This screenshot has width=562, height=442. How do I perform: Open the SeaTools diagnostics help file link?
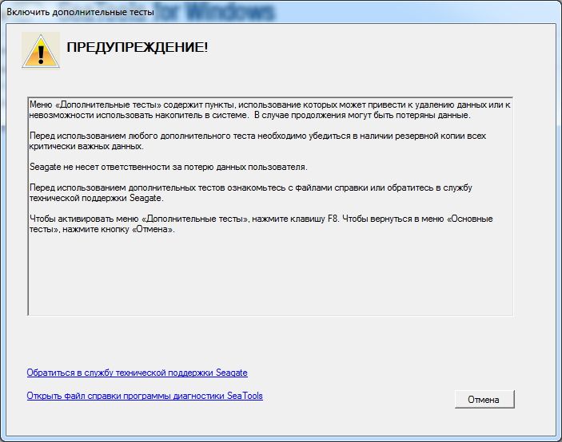[144, 396]
